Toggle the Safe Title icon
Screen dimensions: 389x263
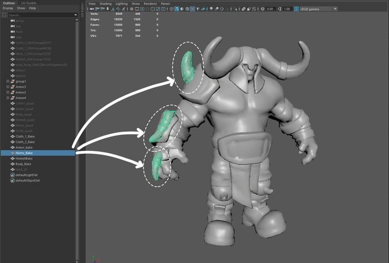[163, 9]
